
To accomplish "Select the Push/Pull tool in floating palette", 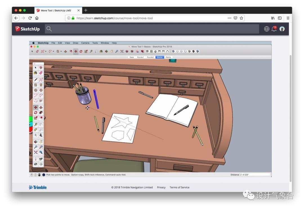I will click(41, 107).
